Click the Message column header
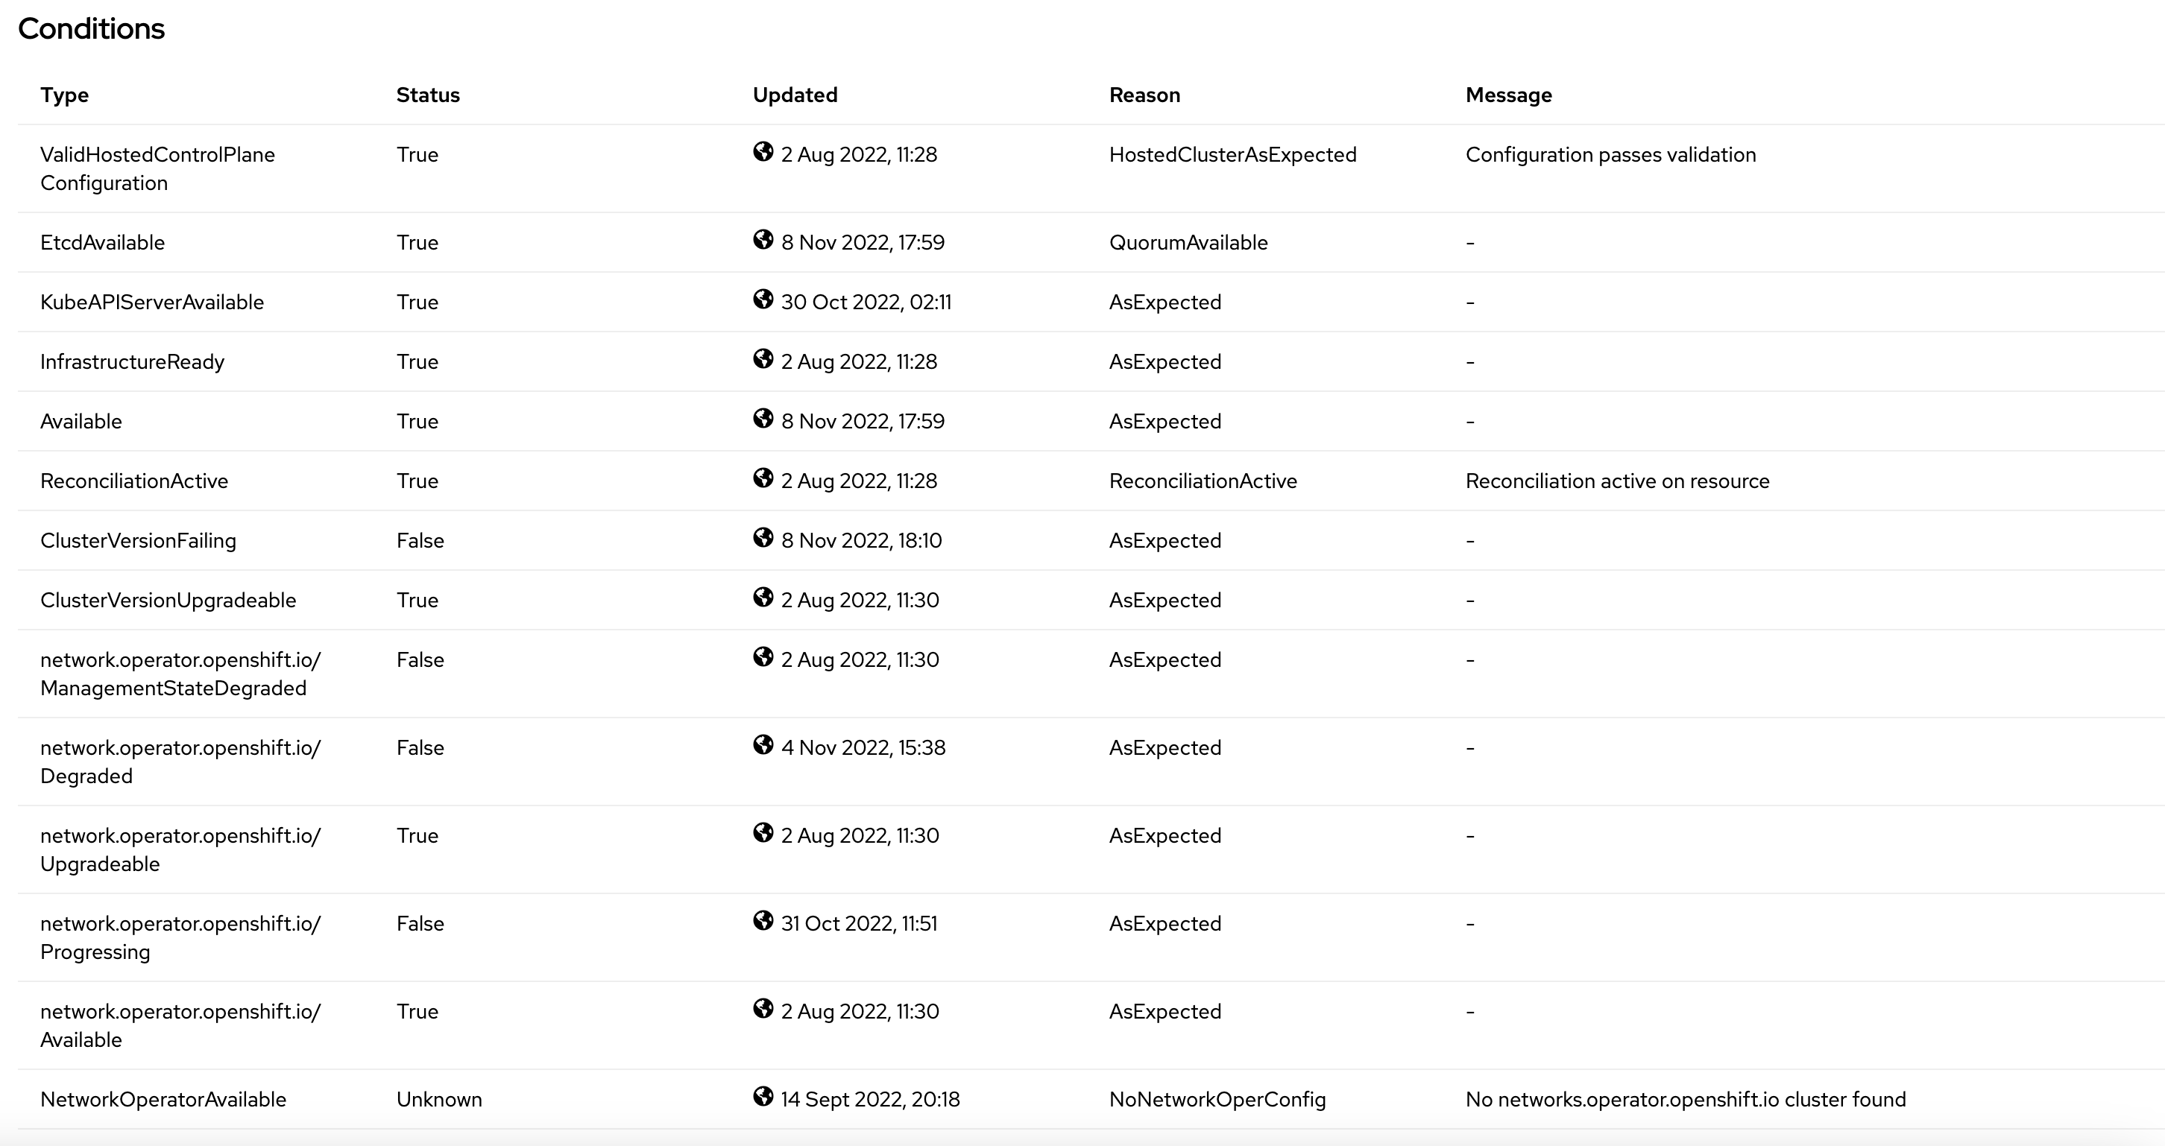The height and width of the screenshot is (1146, 2165). coord(1507,95)
